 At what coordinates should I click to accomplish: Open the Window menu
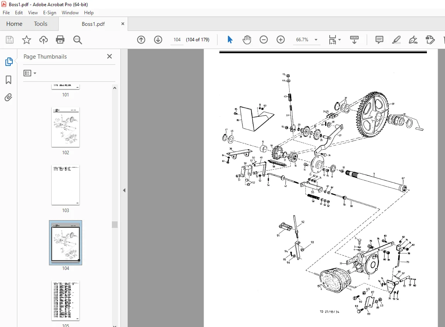click(x=70, y=13)
